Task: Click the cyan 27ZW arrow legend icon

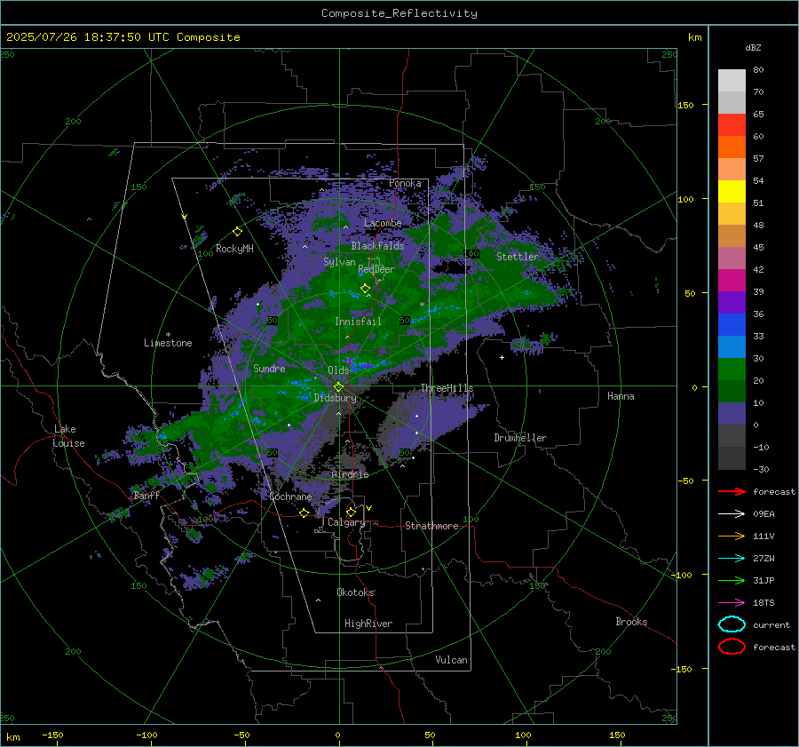Action: [732, 559]
